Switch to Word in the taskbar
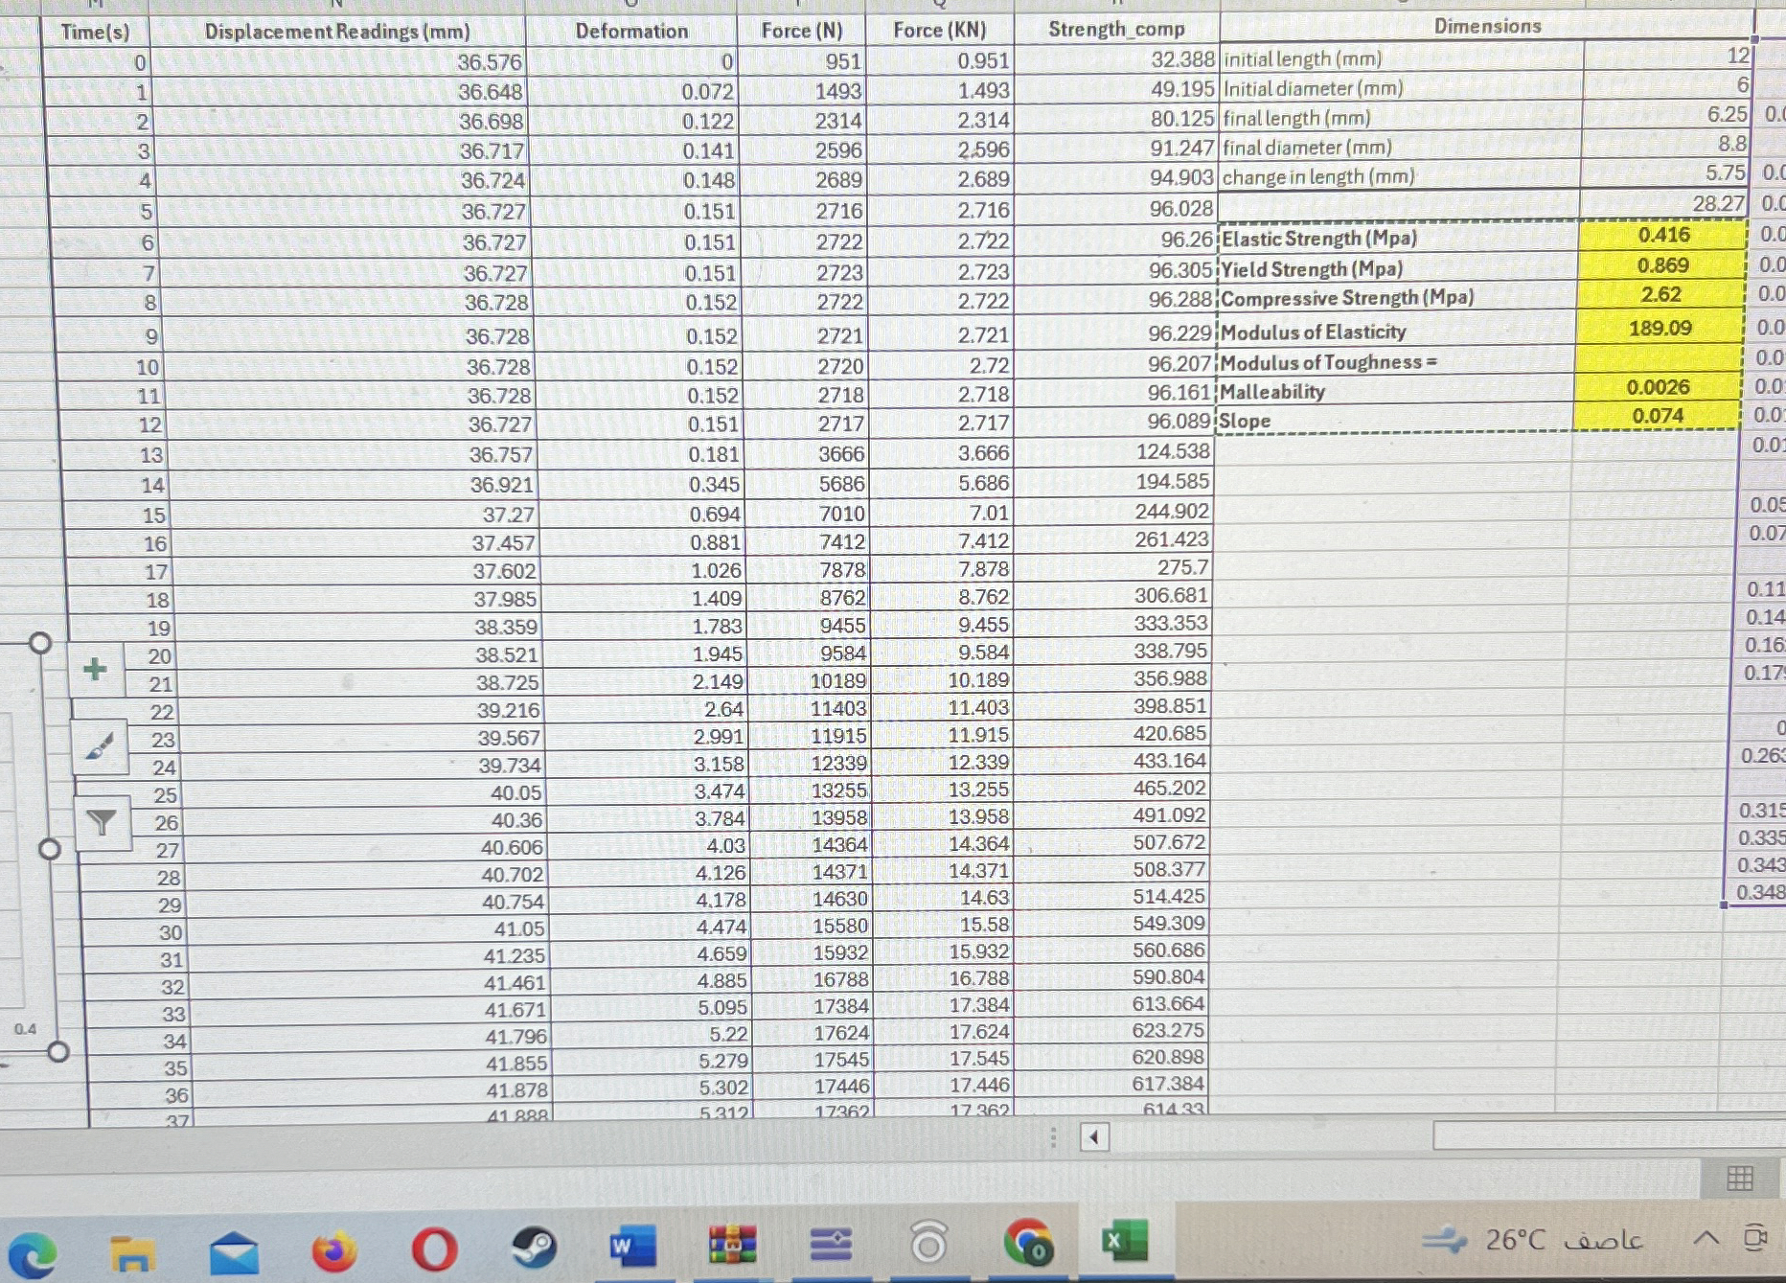 pos(633,1247)
